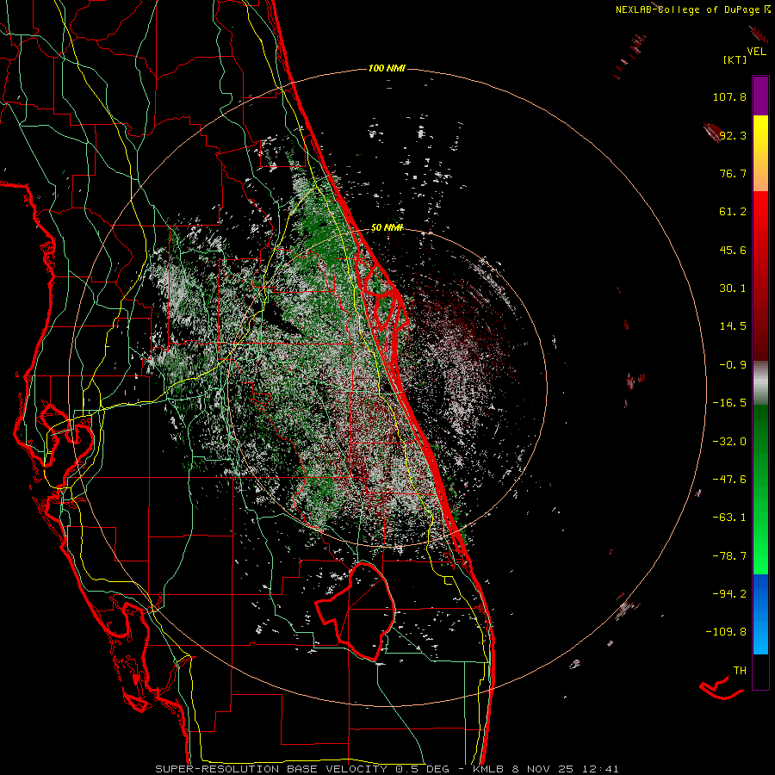Click the -0.9 velocity scale value
Screen dimensions: 775x775
pyautogui.click(x=733, y=365)
